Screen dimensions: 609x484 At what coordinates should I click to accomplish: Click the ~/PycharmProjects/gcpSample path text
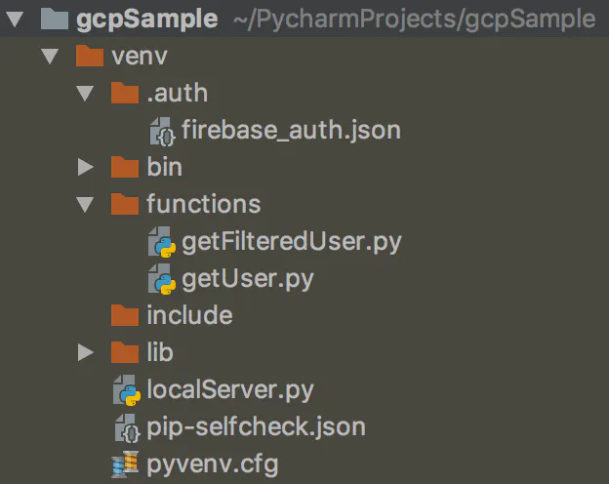point(415,20)
